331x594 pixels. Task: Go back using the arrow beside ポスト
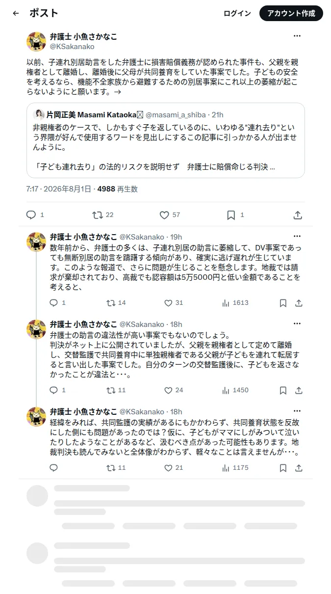16,13
